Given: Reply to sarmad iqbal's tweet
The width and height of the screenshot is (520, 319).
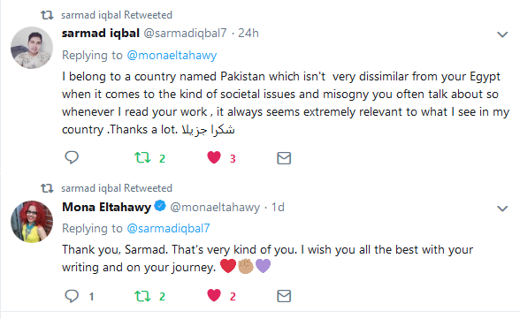Looking at the screenshot, I should click(72, 157).
